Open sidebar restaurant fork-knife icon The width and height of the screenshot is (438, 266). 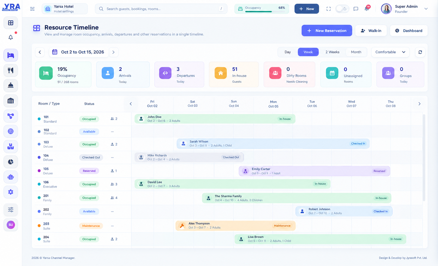(x=11, y=70)
